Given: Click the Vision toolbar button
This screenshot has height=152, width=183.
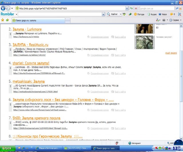Looking at the screenshot, I should 163,14.
